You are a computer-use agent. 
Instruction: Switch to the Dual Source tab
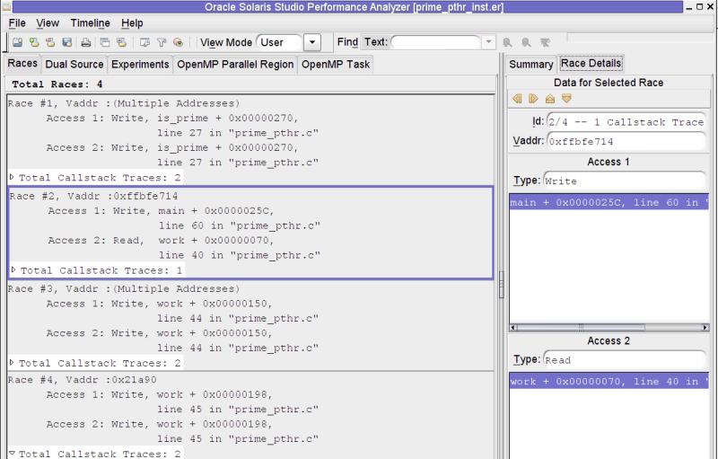click(74, 64)
